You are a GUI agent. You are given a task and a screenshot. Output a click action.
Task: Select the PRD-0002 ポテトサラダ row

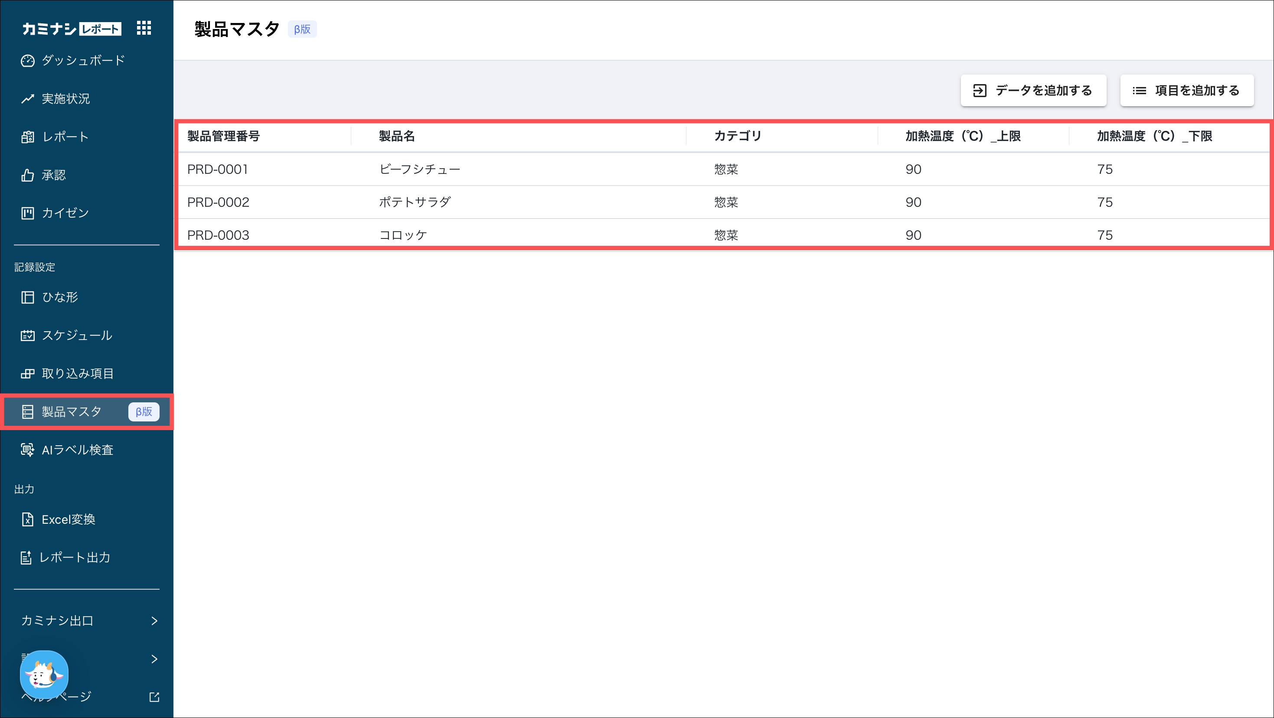pyautogui.click(x=724, y=202)
